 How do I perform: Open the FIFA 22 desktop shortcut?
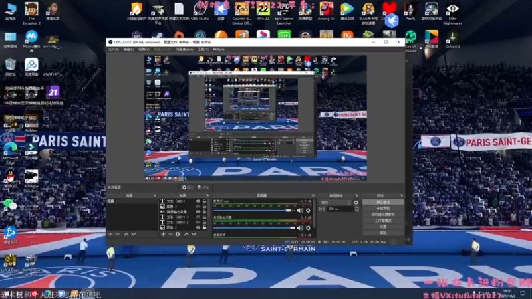tap(263, 11)
